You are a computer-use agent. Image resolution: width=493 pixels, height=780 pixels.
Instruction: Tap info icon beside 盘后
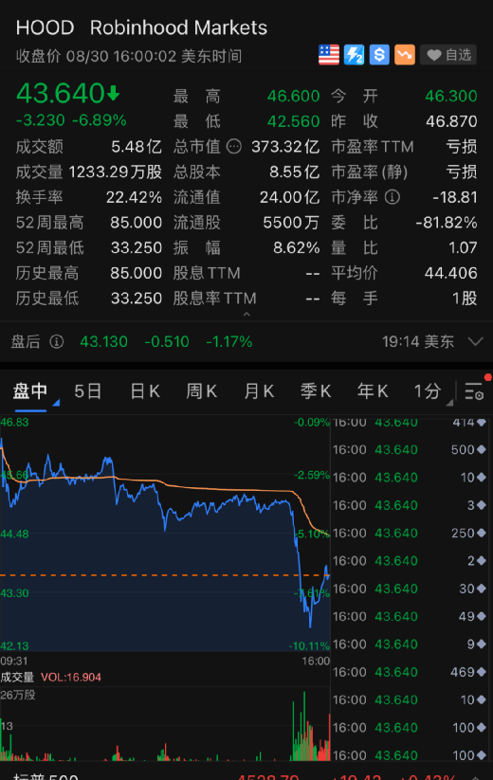(x=57, y=342)
